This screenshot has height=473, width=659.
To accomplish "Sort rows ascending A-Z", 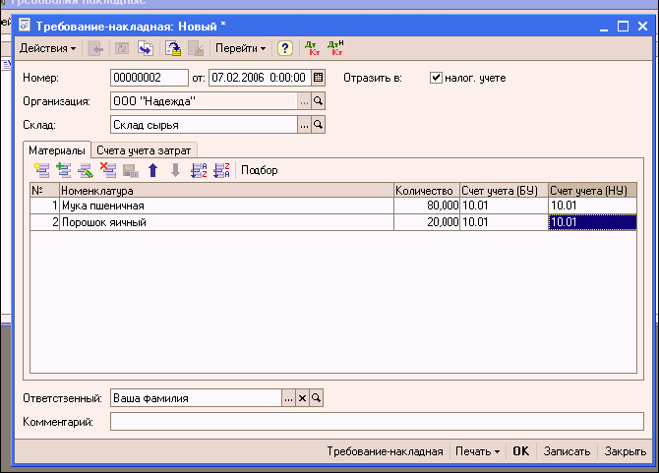I will tap(199, 170).
